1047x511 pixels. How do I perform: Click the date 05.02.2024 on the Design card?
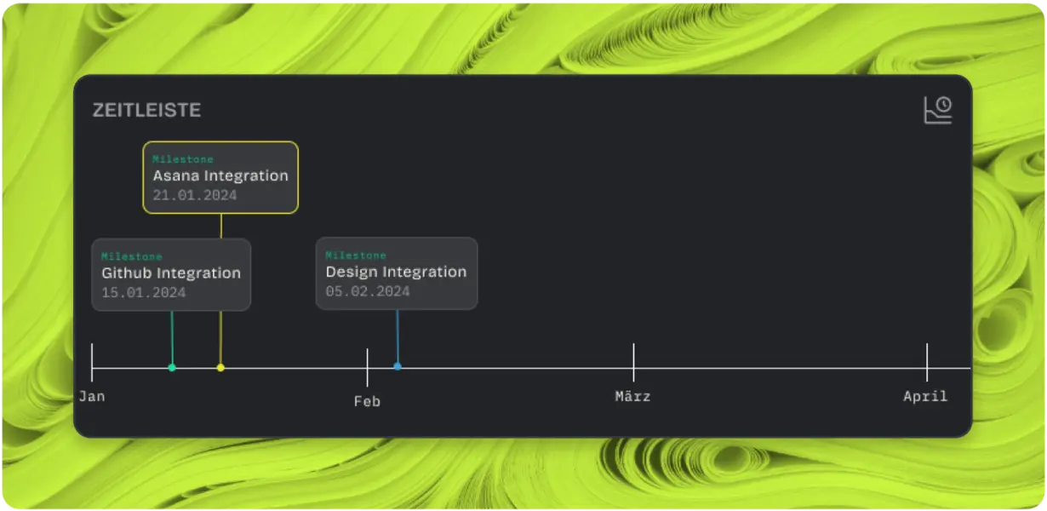(368, 291)
